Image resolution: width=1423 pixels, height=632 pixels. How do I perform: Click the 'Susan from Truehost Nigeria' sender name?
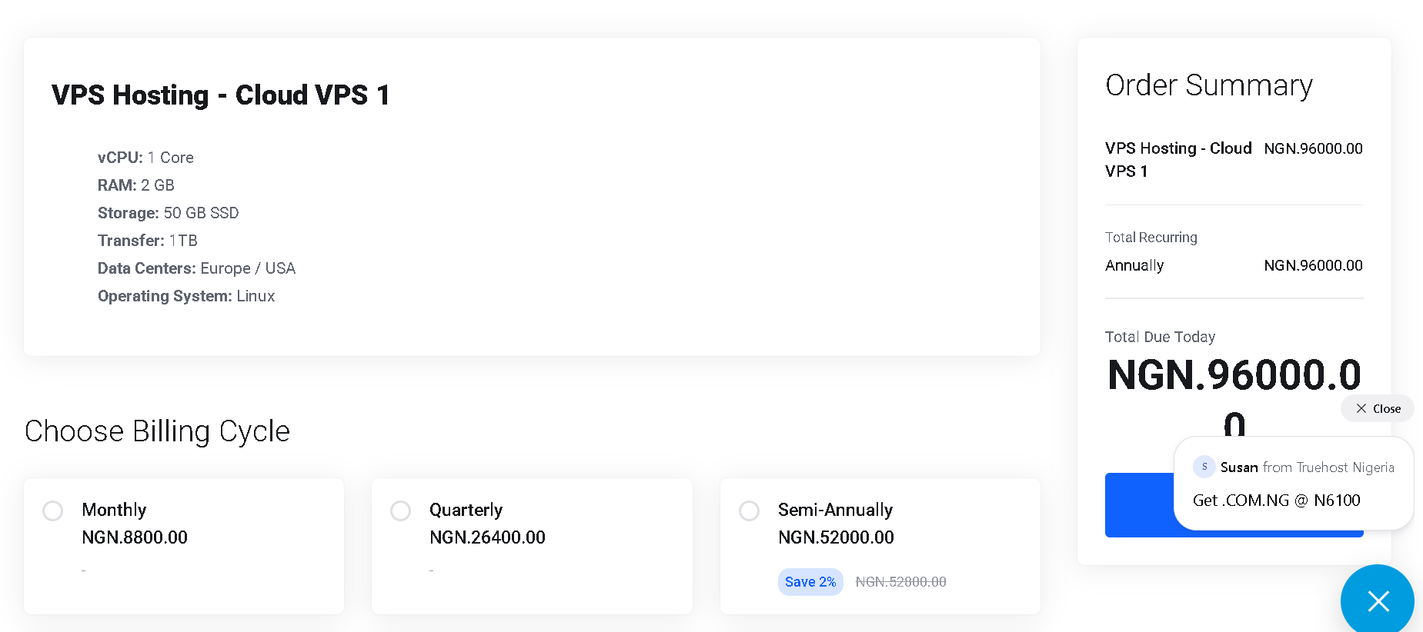coord(1307,467)
